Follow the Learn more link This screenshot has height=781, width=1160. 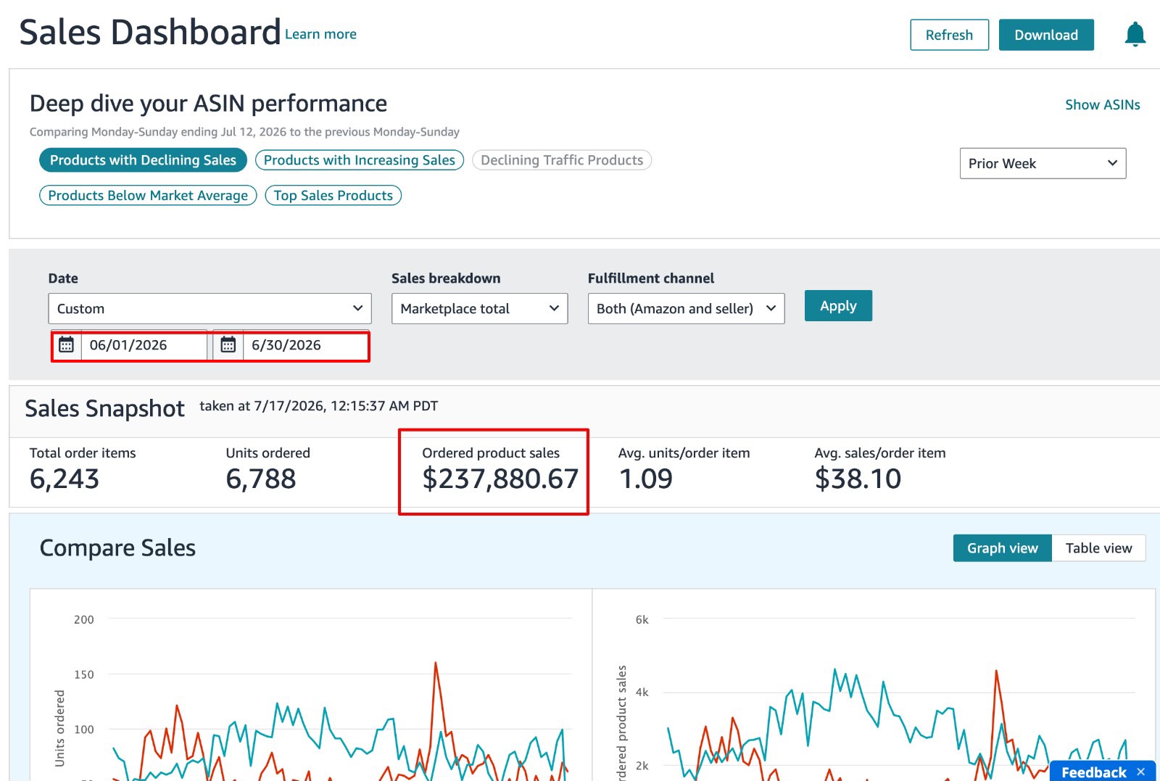320,34
